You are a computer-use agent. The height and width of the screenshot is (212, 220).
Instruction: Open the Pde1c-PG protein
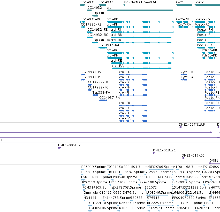212,72
